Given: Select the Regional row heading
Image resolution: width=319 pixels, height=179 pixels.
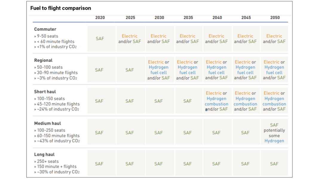Looking at the screenshot, I should tap(43, 60).
